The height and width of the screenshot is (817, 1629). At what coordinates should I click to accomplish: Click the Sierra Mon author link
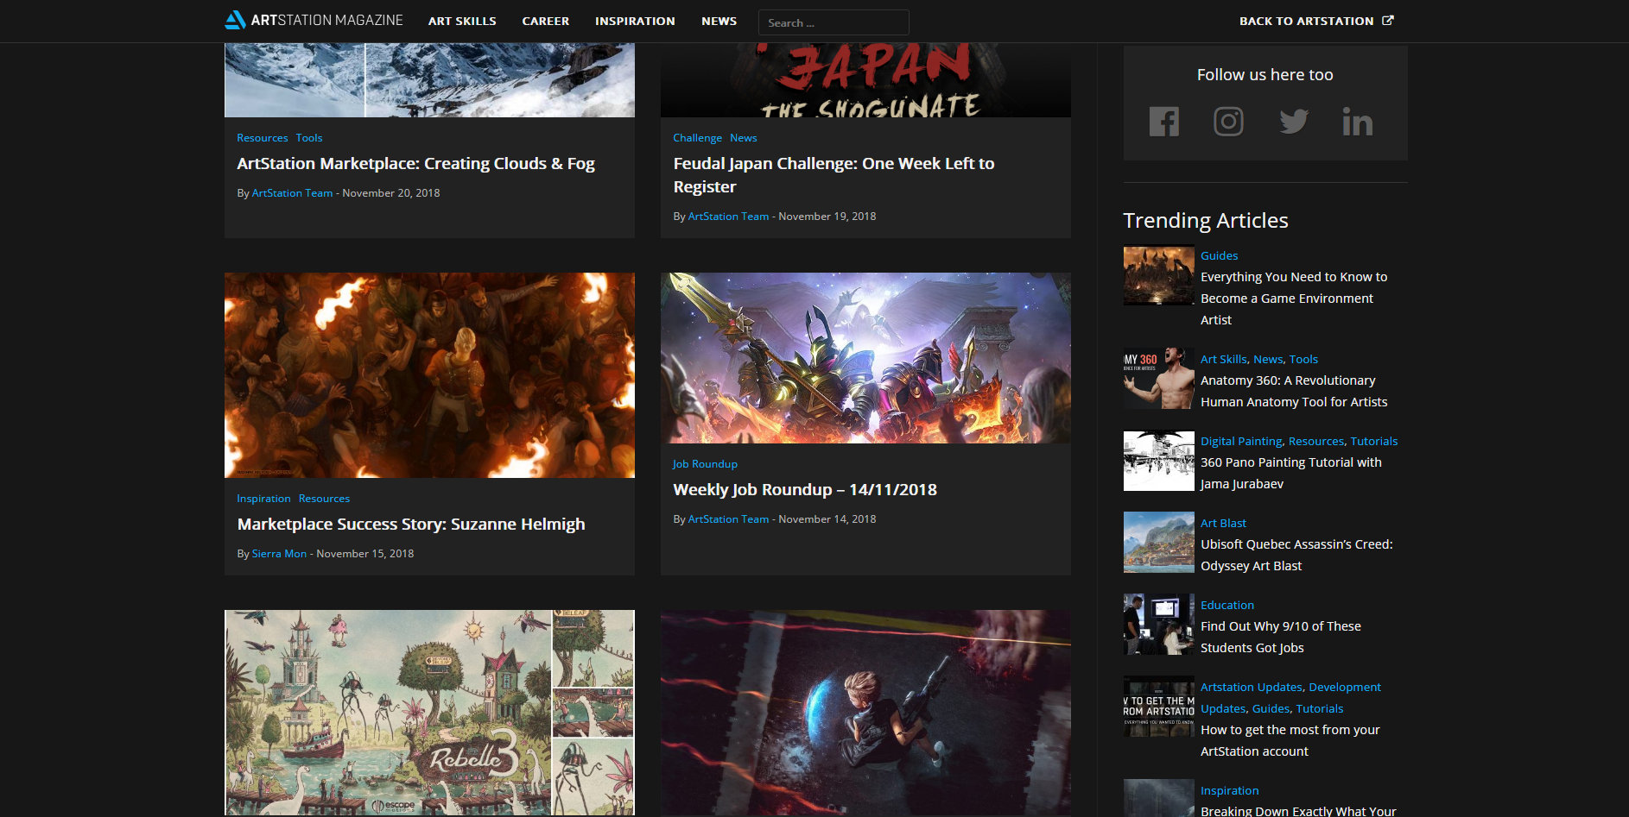(279, 554)
